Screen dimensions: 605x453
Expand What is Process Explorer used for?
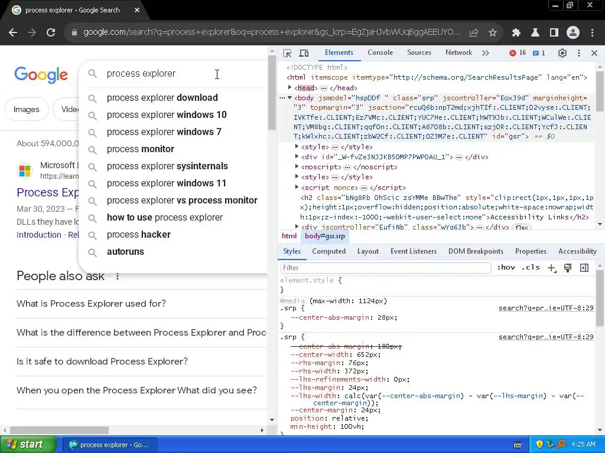142,304
